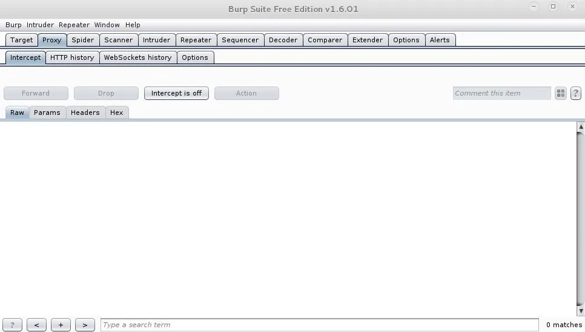
Task: Open the Proxy Options sub-tab
Action: click(x=195, y=58)
